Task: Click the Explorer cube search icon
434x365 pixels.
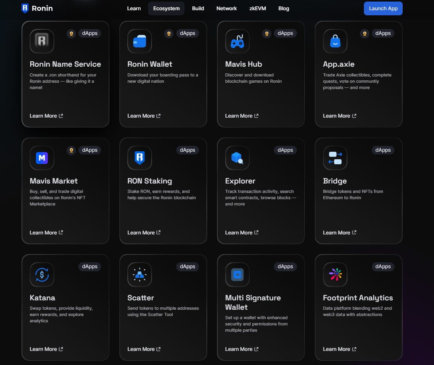Action: pyautogui.click(x=237, y=158)
